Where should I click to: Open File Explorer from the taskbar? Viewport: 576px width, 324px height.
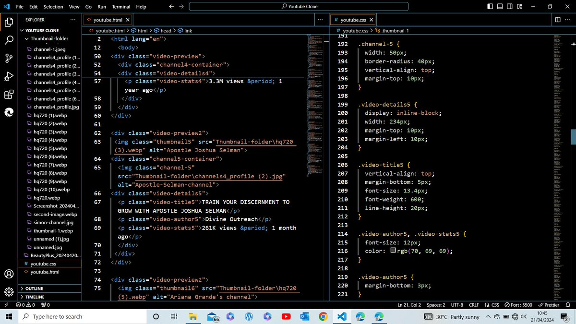[193, 317]
